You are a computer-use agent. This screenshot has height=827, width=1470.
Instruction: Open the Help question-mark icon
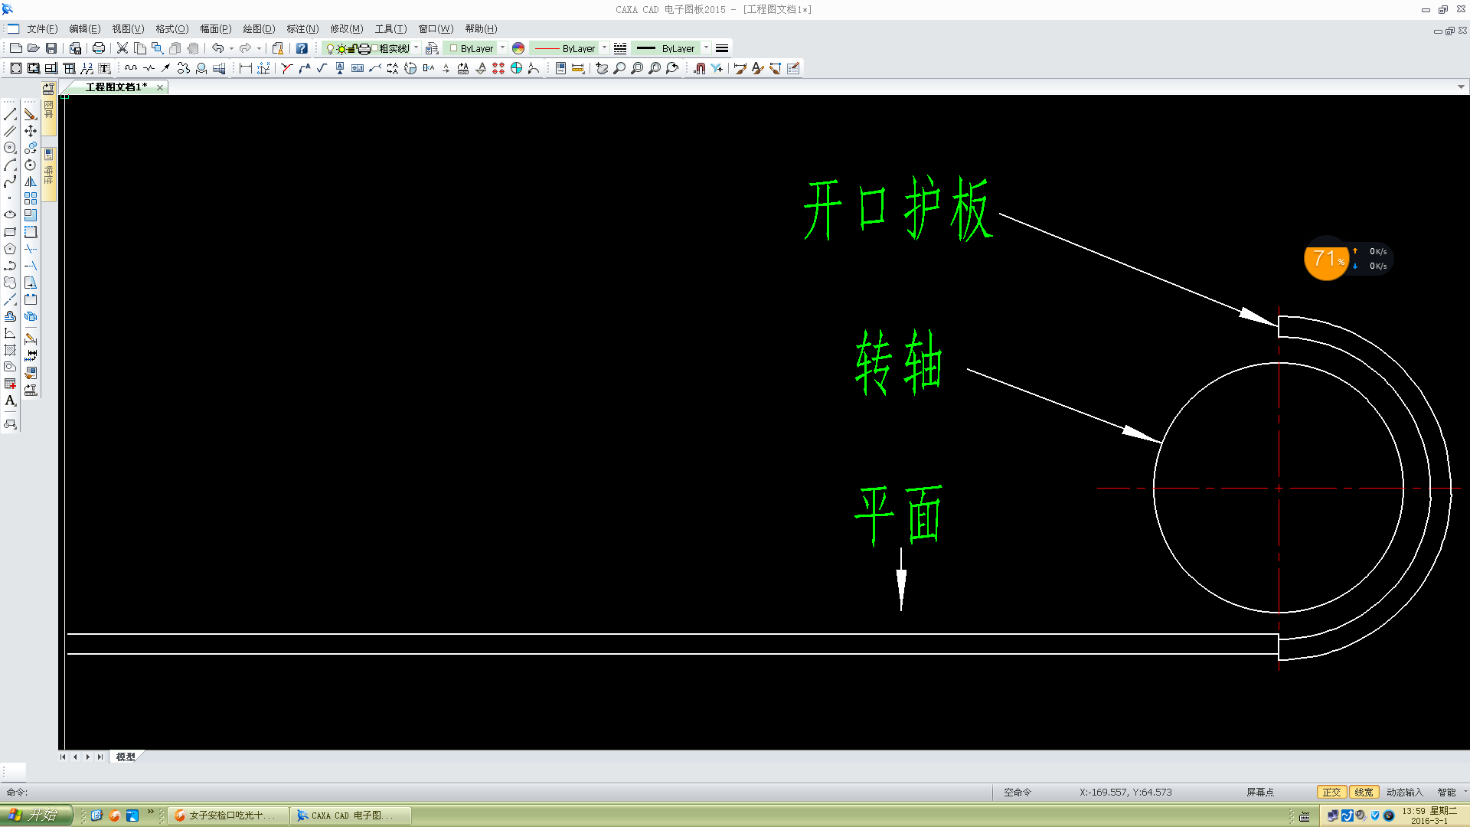click(x=302, y=48)
